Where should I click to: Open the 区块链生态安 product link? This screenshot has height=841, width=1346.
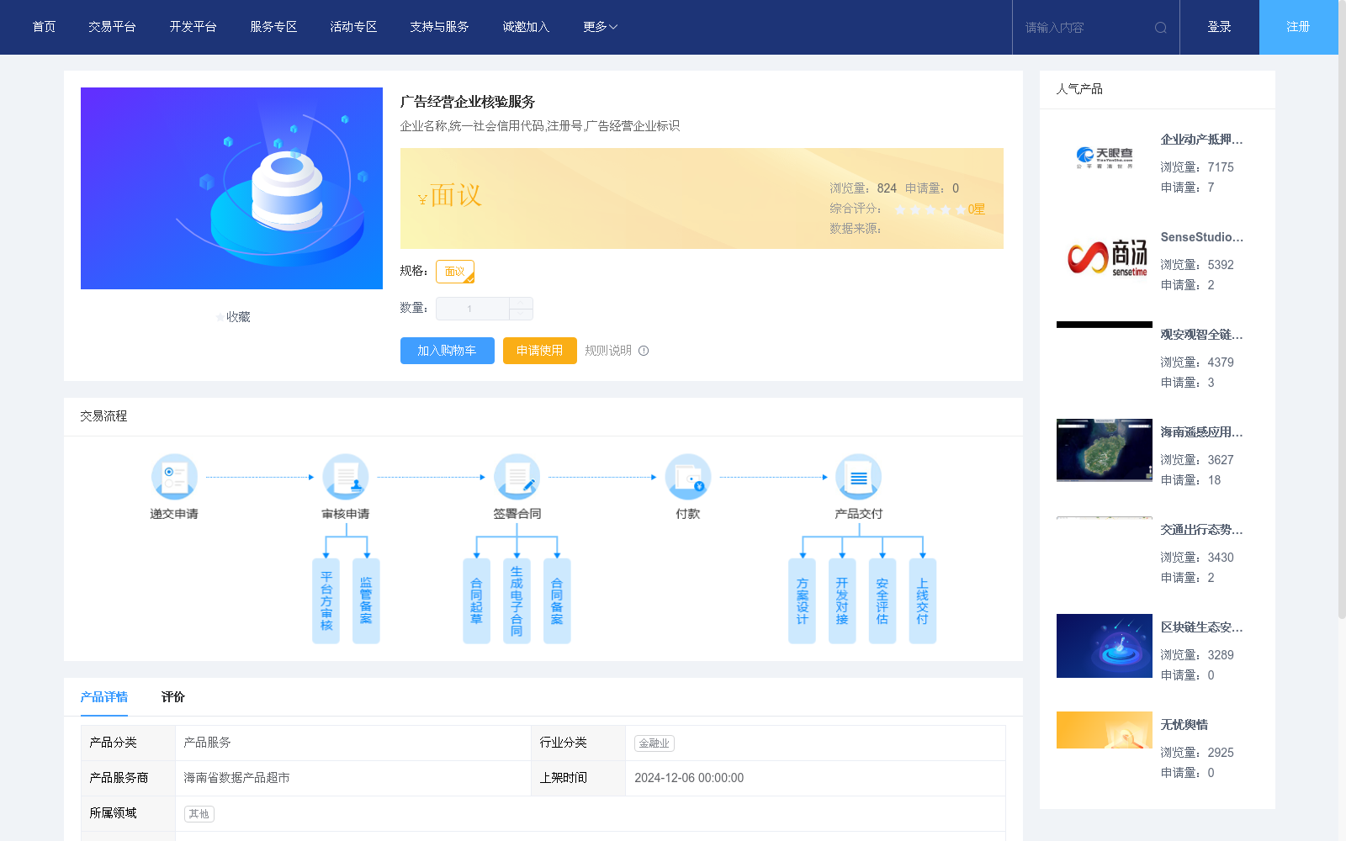[1201, 627]
